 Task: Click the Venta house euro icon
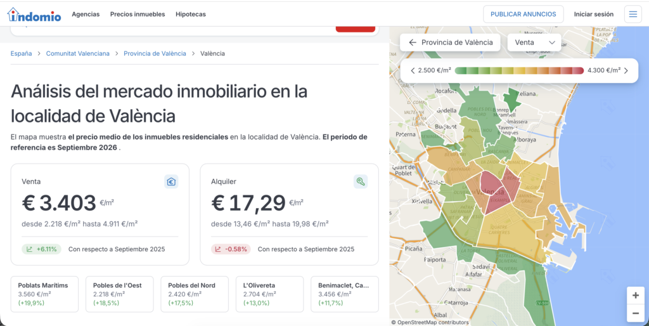(x=171, y=181)
